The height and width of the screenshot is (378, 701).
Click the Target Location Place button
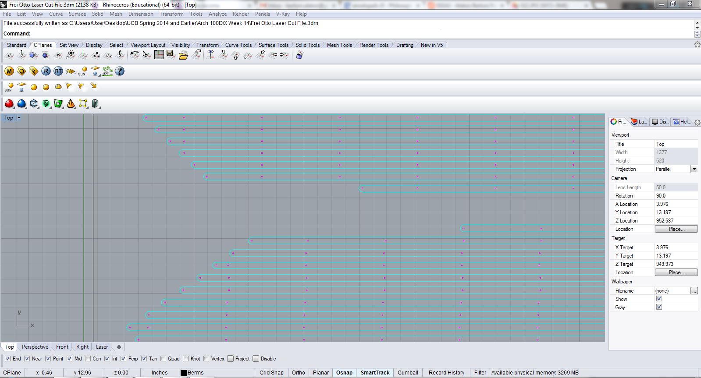point(676,272)
